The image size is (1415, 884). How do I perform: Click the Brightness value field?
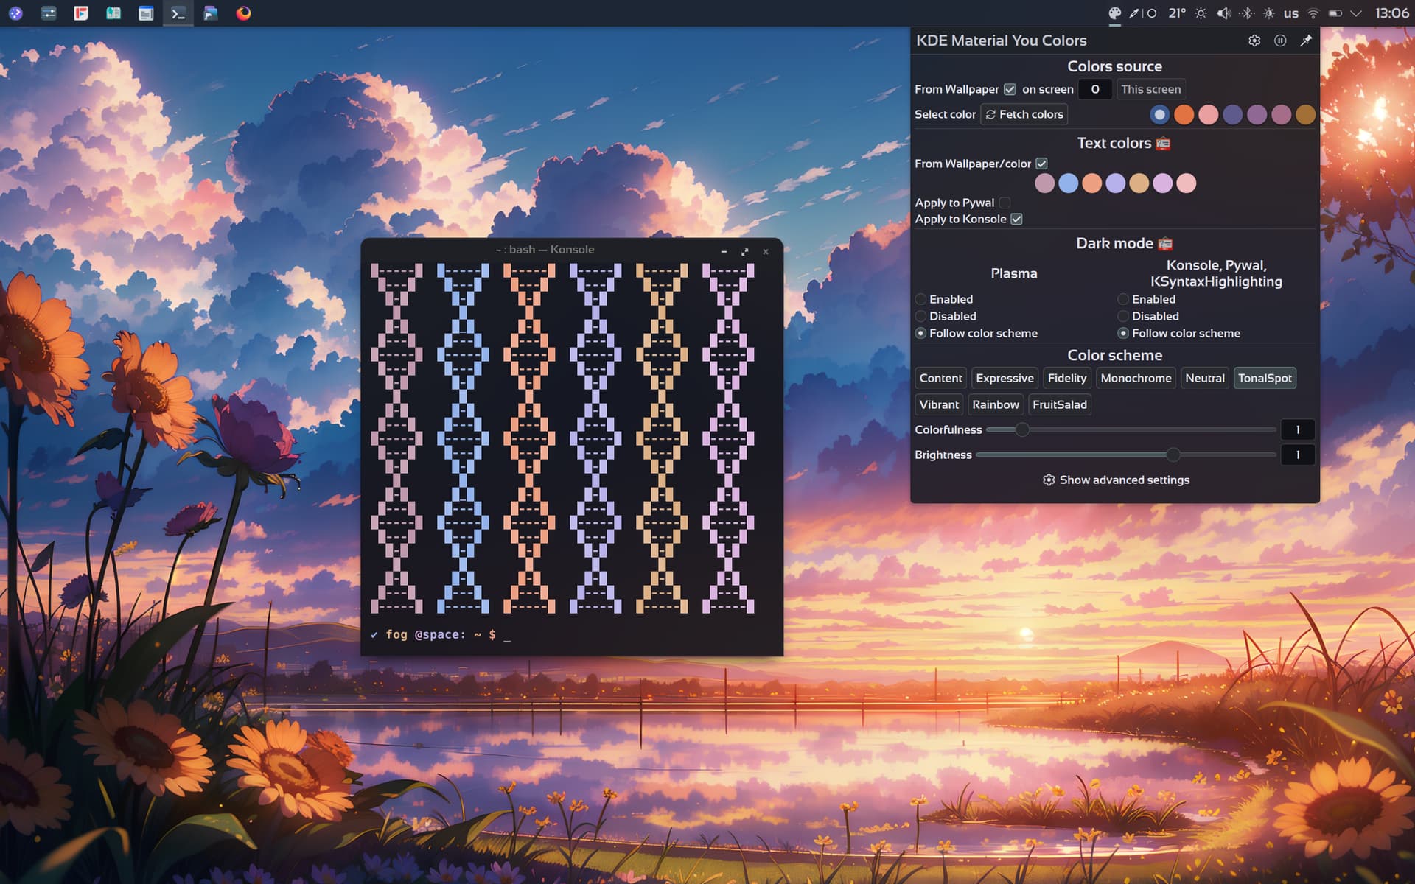[1298, 455]
